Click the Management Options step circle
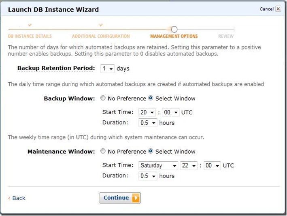 174,29
